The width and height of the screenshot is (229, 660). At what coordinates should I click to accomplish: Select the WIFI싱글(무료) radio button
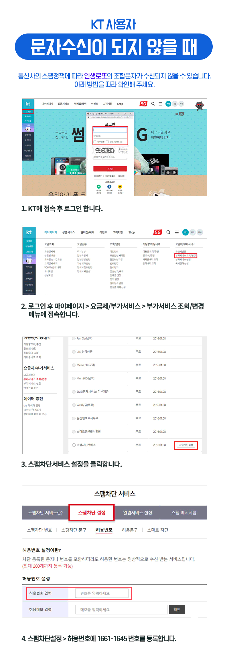[74, 405]
